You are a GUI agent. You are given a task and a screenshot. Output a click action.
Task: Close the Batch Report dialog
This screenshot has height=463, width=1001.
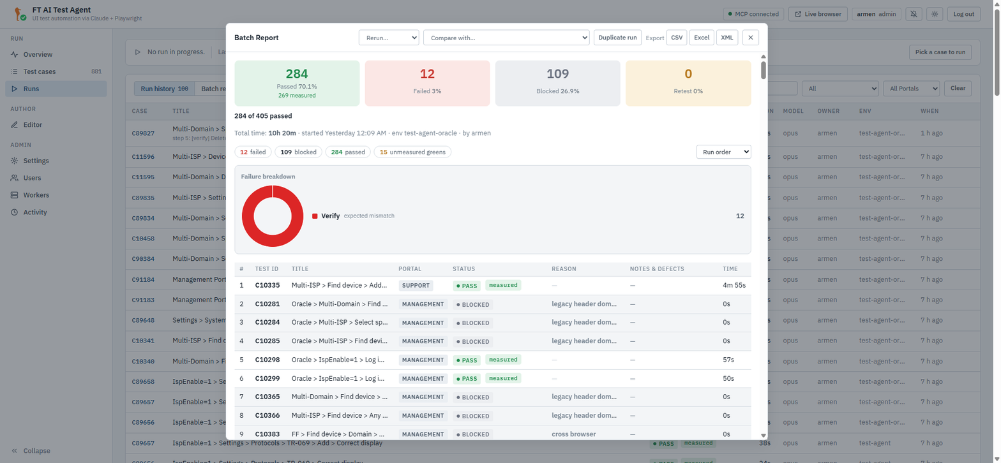pos(751,38)
